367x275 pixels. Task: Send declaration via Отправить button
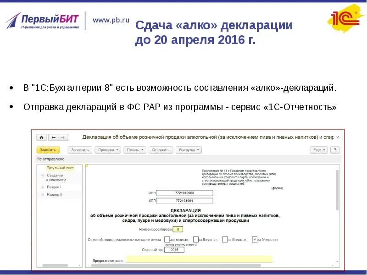pyautogui.click(x=161, y=150)
